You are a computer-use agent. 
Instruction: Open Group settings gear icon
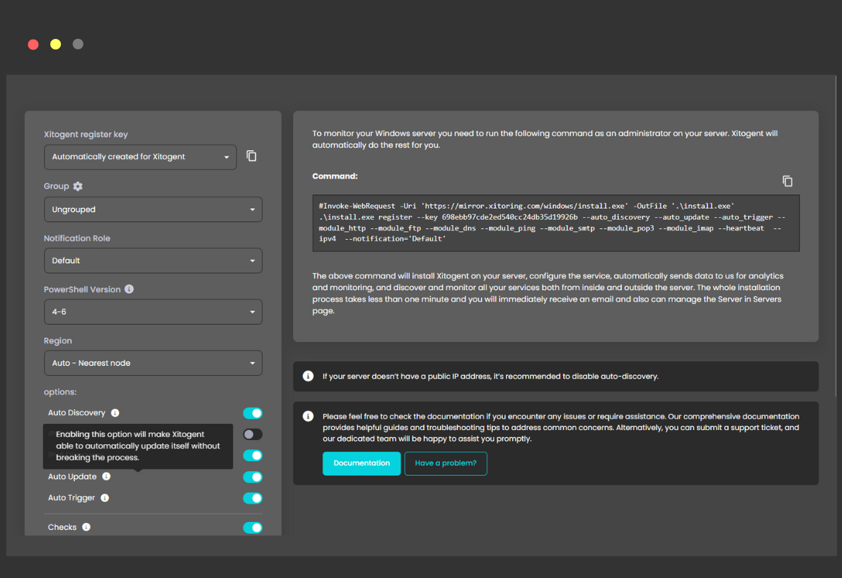[78, 186]
